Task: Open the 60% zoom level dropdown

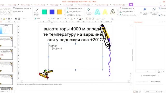Action: tap(156, 92)
